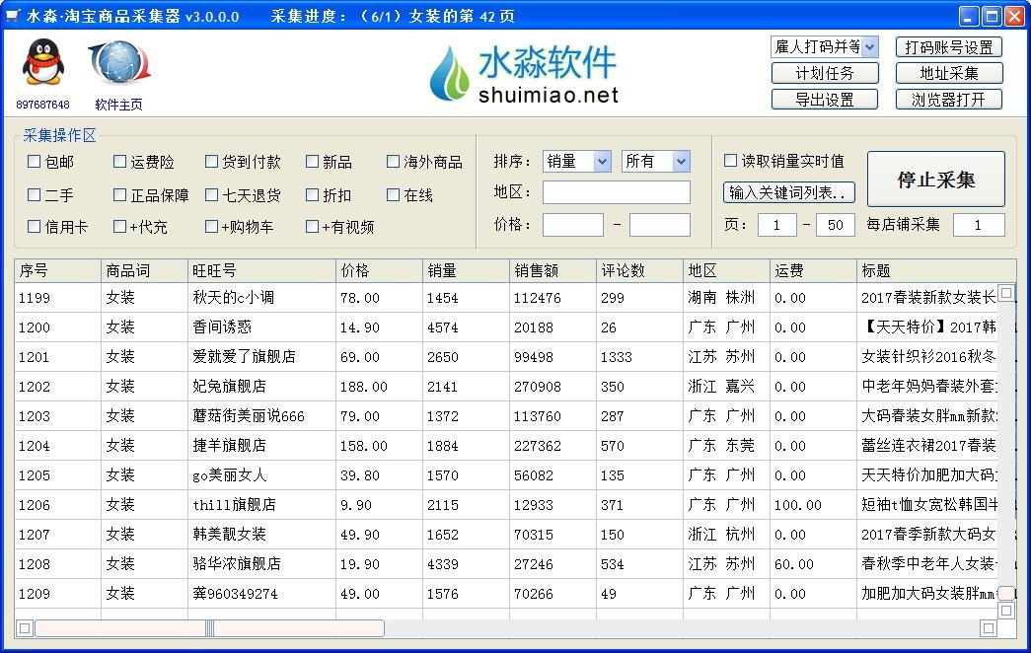Image resolution: width=1031 pixels, height=653 pixels.
Task: Check the 货到付款 option
Action: coord(210,161)
